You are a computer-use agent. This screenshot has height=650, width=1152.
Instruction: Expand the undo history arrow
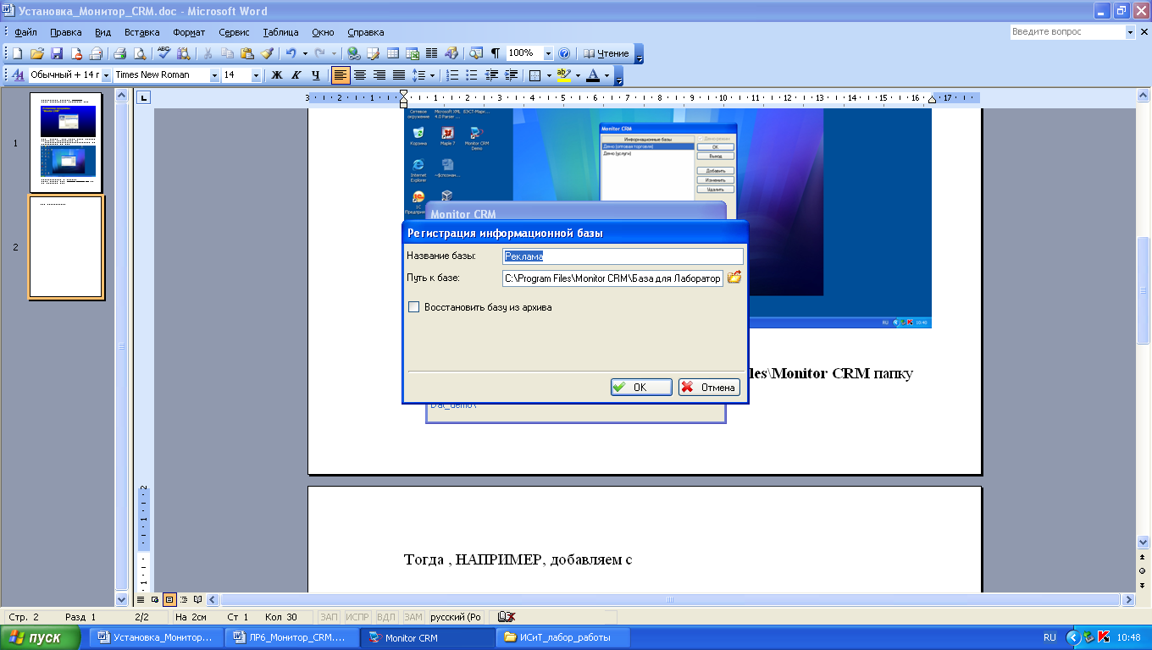pos(305,53)
